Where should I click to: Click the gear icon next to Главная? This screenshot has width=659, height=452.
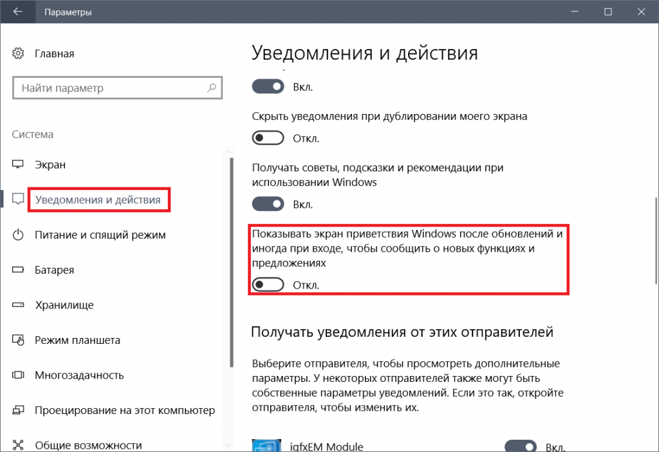point(18,53)
